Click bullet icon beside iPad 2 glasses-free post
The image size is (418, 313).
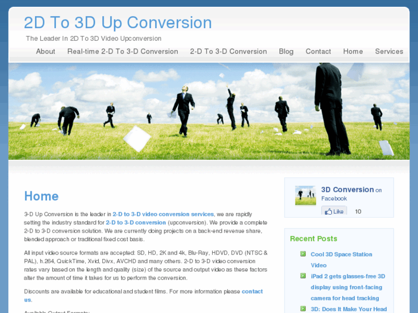pos(303,276)
